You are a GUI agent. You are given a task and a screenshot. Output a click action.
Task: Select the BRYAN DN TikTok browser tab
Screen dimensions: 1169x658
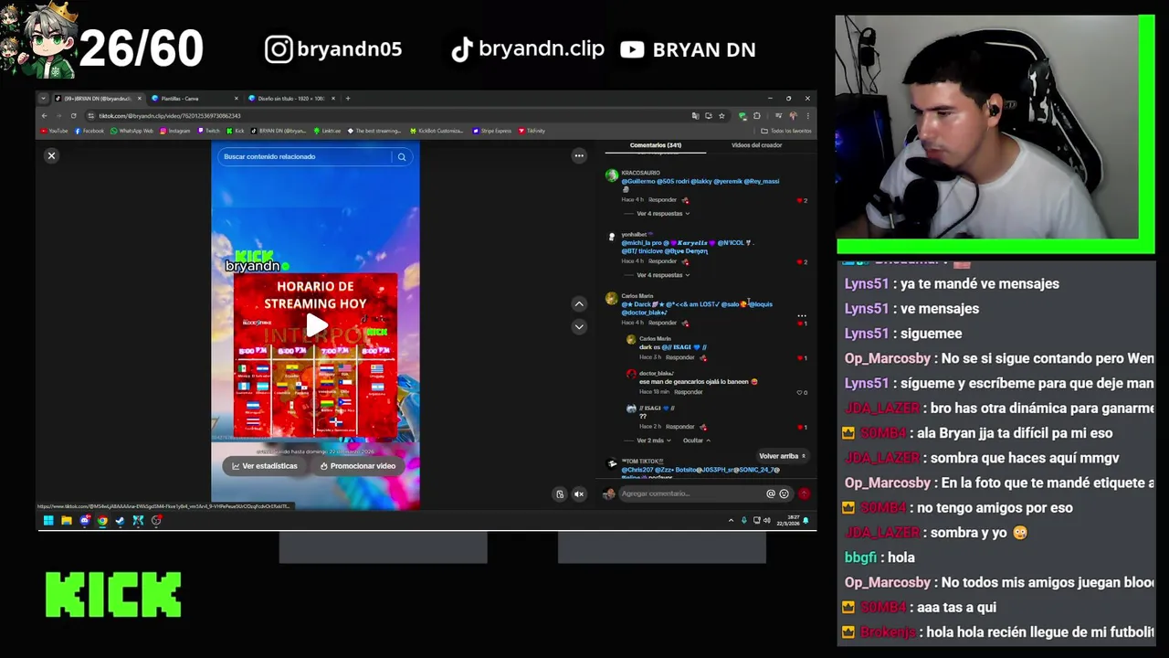tap(96, 99)
